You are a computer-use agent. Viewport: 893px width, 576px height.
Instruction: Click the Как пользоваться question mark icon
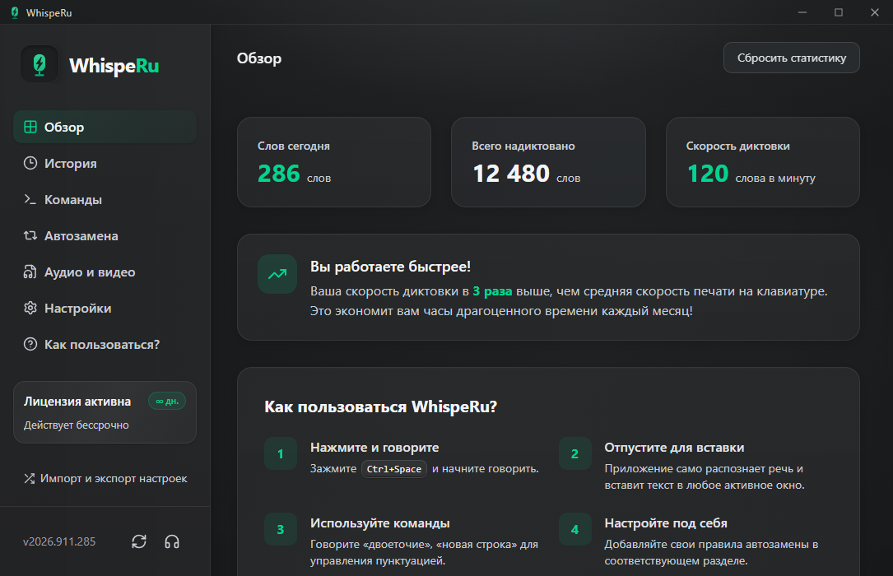point(30,344)
